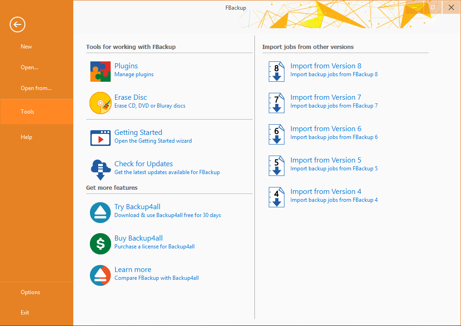The height and width of the screenshot is (326, 461).
Task: Open the New menu item
Action: coord(26,47)
